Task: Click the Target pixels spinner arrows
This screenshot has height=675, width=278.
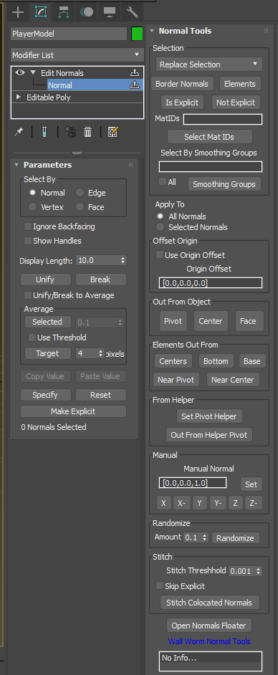Action: click(x=102, y=353)
